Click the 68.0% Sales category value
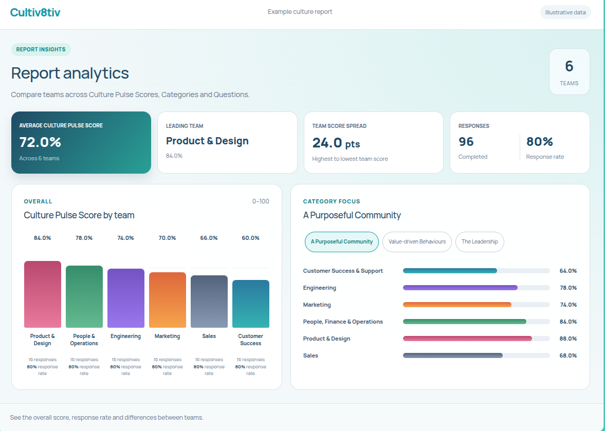 click(x=568, y=355)
